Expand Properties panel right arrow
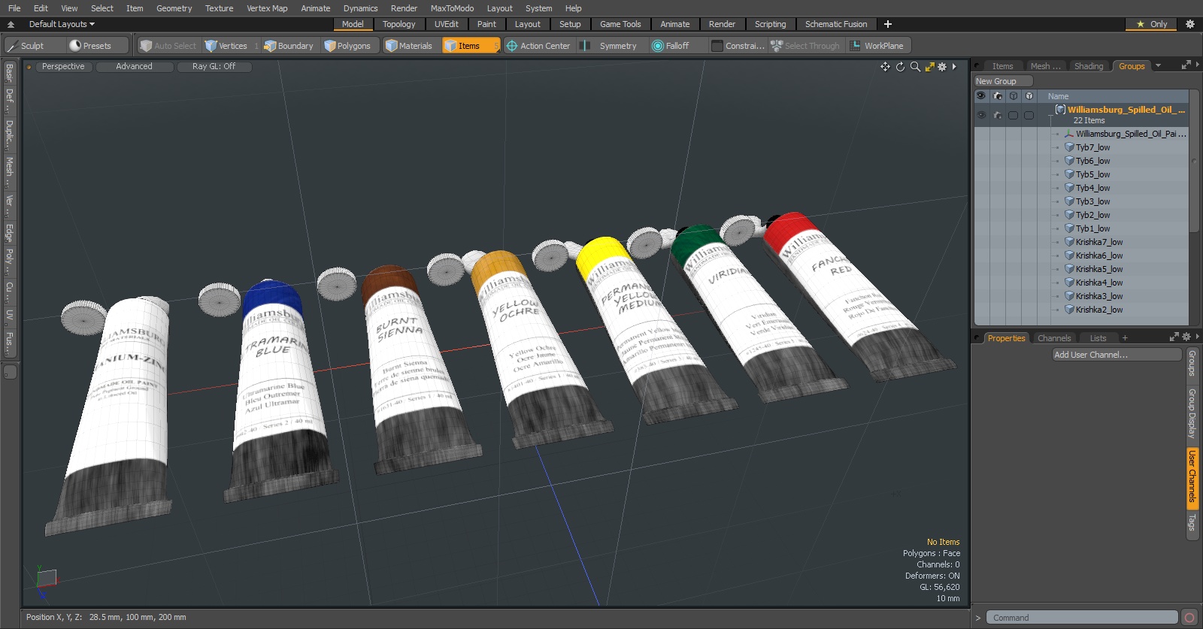 tap(1198, 337)
